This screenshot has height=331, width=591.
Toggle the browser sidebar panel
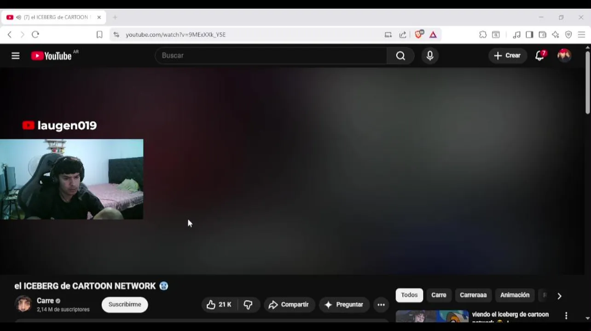(x=530, y=34)
